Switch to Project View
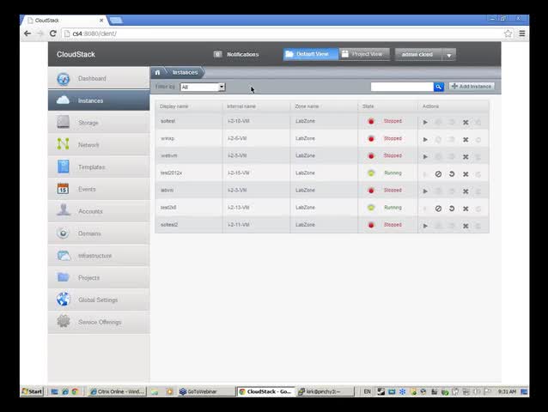 click(364, 54)
